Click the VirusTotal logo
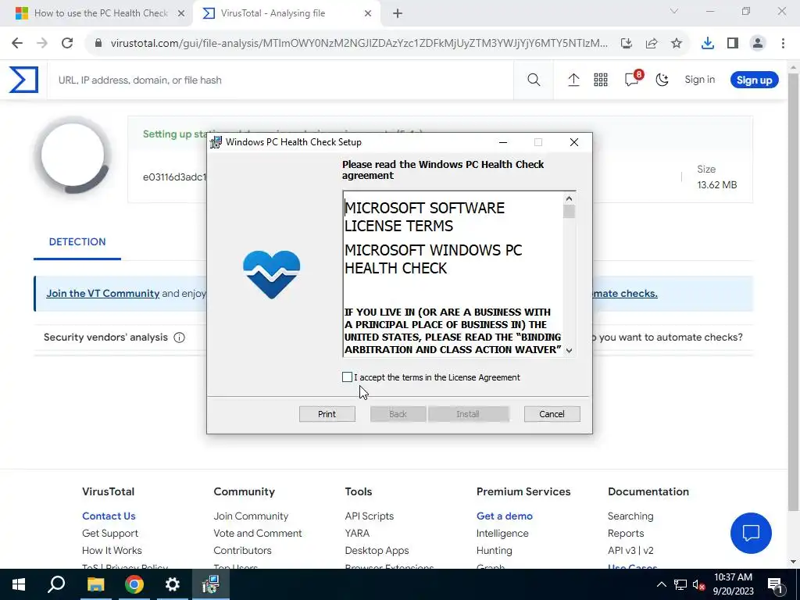The image size is (800, 600). point(23,80)
